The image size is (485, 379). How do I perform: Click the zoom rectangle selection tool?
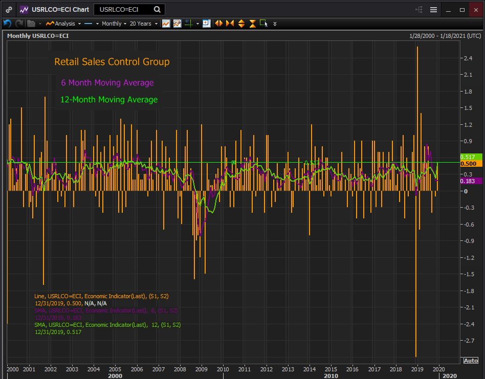pos(263,23)
